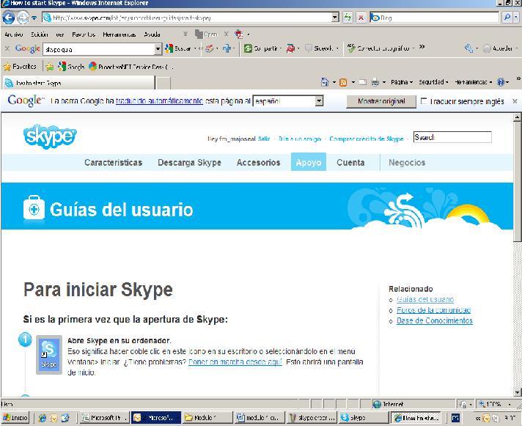522x426 pixels.
Task: Select the Descarga Skype navigation tab
Action: coord(189,163)
